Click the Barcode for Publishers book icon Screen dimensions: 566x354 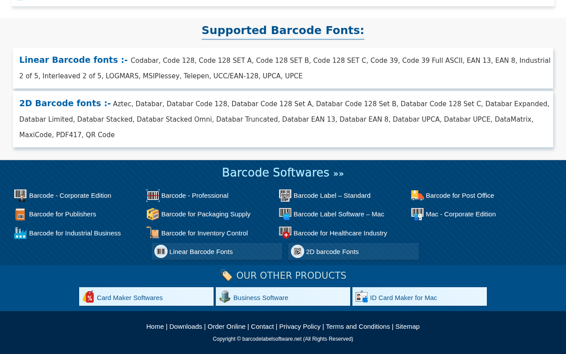pos(20,214)
